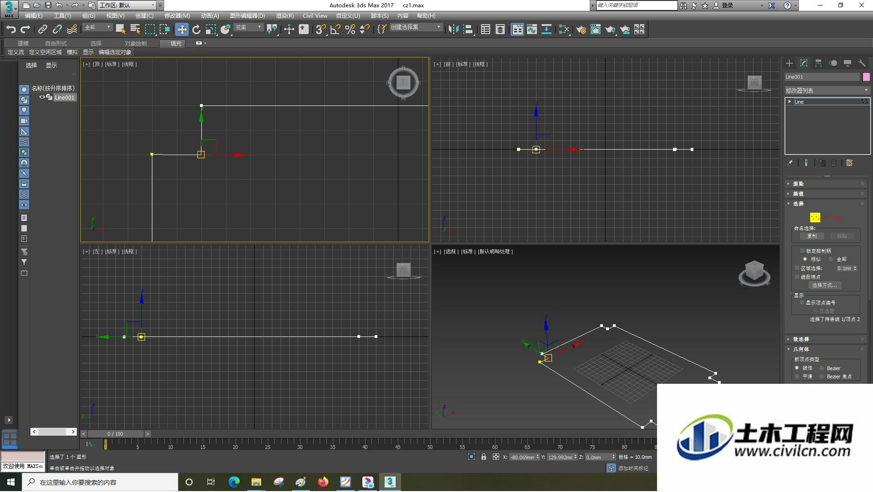Open the Utilities wrench panel tab

(x=862, y=63)
